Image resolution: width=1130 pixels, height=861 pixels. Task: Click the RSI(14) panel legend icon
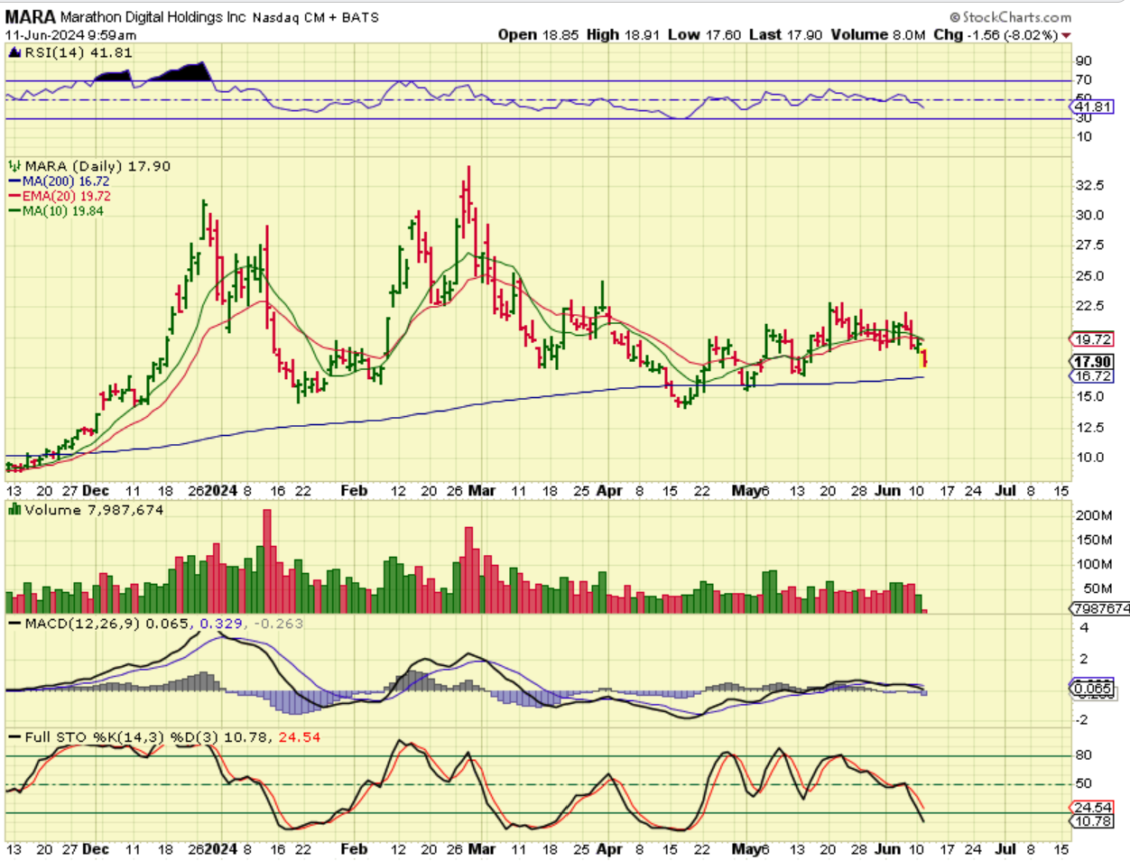(x=14, y=52)
